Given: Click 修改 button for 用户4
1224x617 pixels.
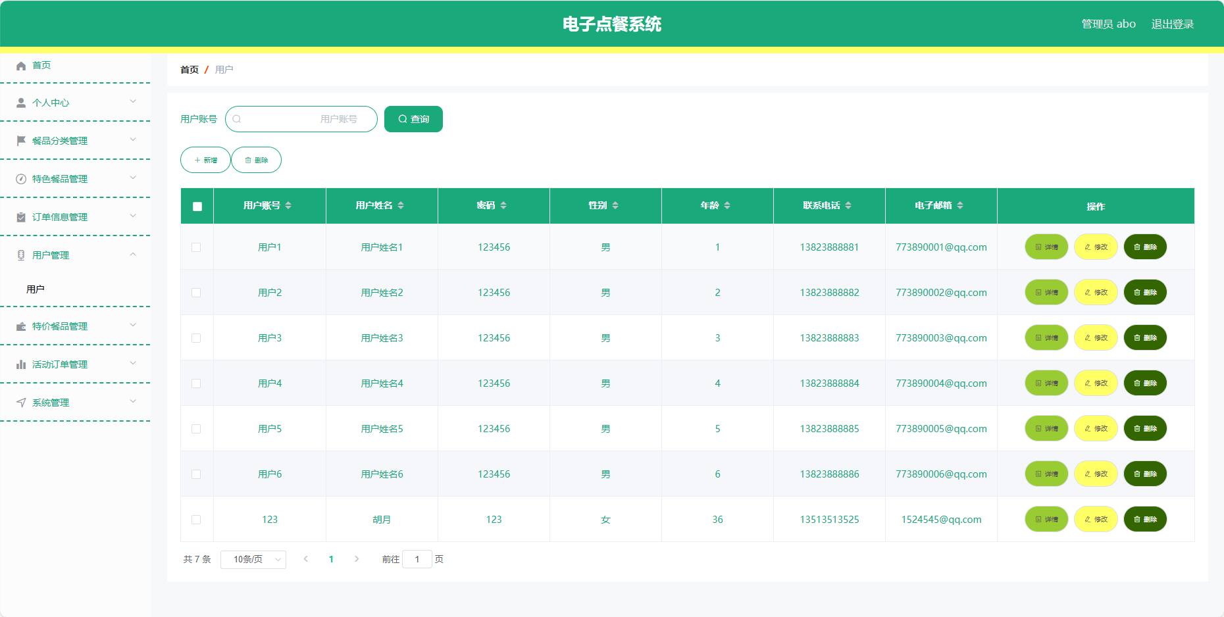Looking at the screenshot, I should (x=1096, y=383).
